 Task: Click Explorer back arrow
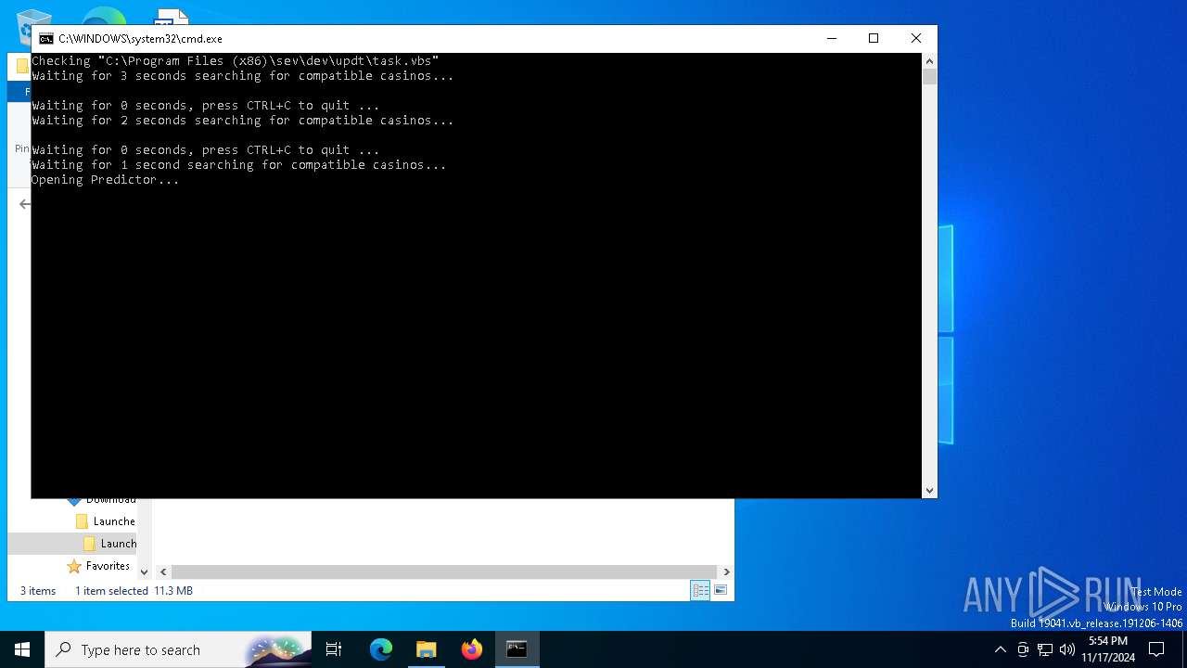coord(25,204)
